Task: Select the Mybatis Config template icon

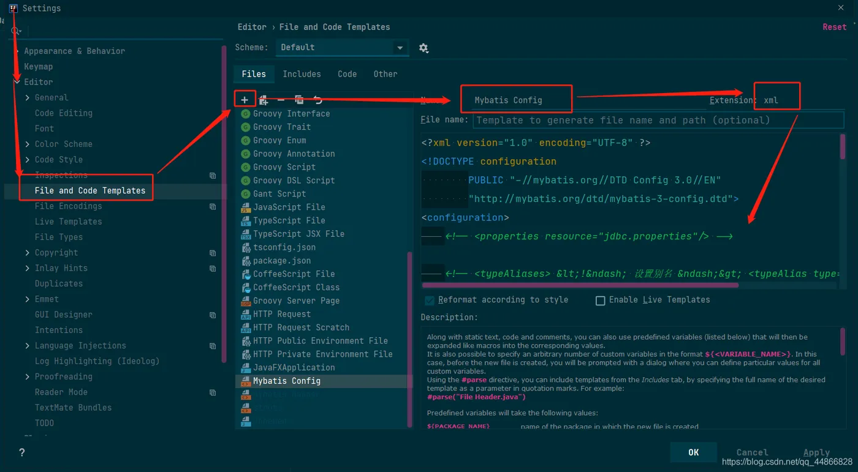Action: point(246,381)
